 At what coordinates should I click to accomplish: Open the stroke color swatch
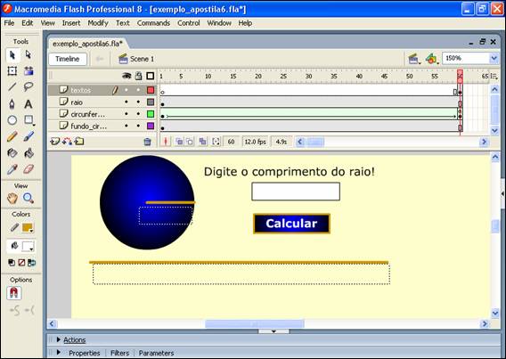pyautogui.click(x=27, y=228)
